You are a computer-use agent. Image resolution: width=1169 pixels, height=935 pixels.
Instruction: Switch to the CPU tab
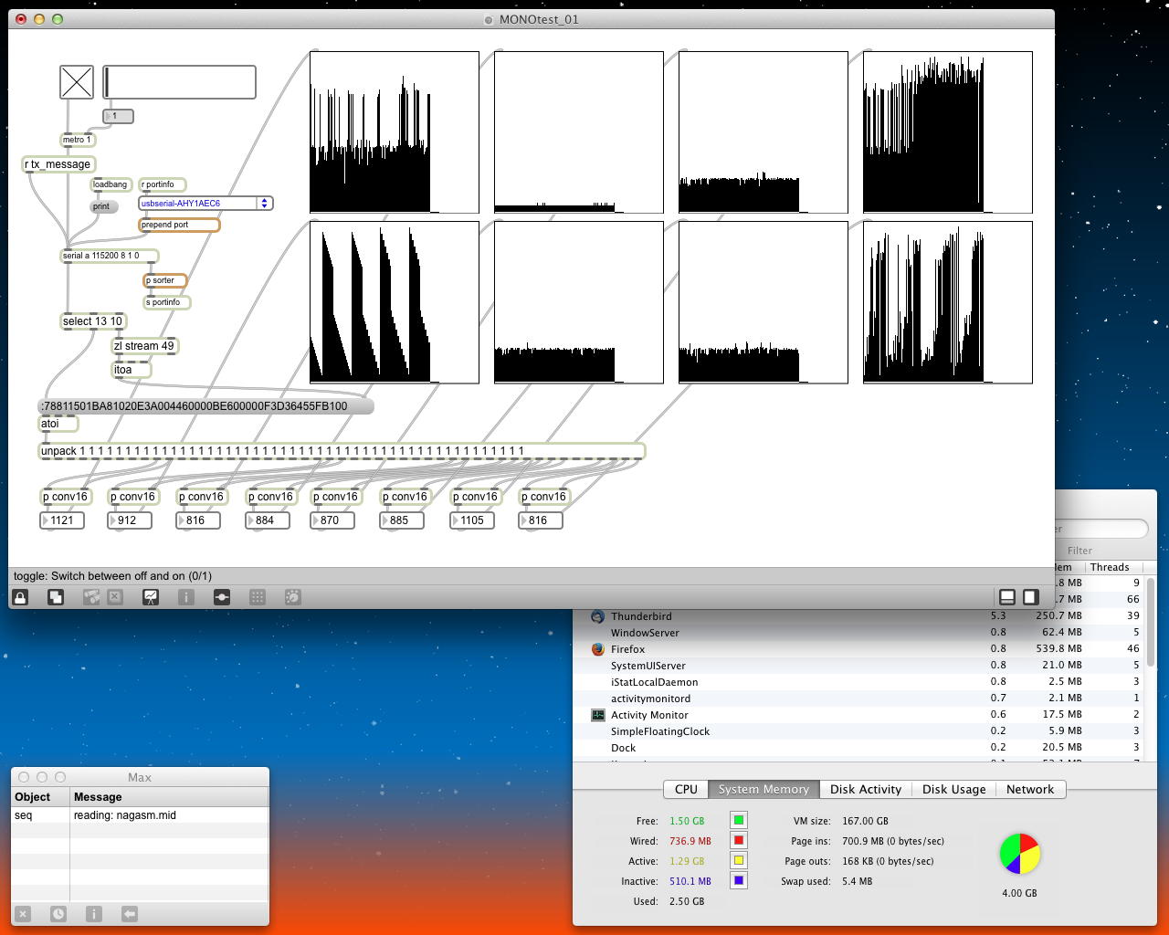pos(686,790)
